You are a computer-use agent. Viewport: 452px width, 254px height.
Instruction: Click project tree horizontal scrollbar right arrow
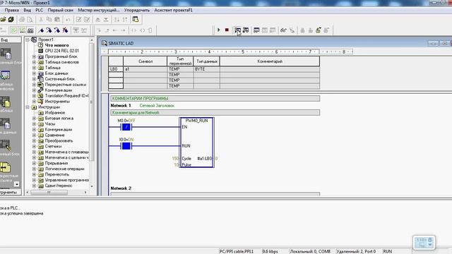tap(85, 192)
